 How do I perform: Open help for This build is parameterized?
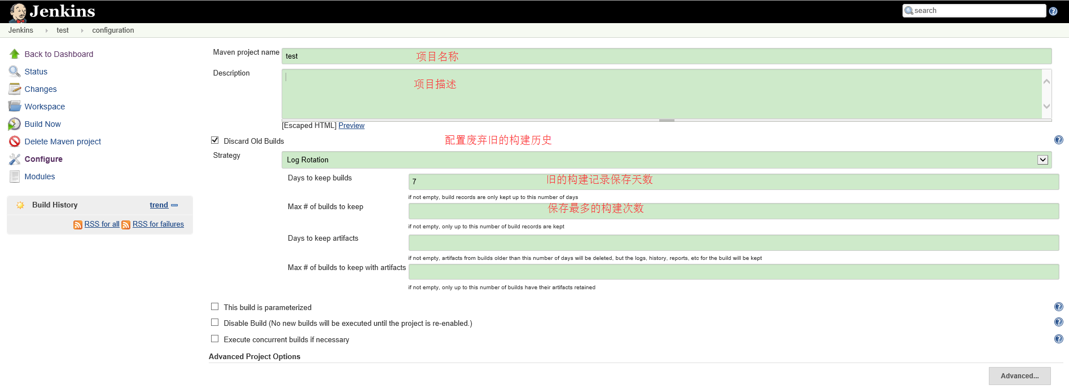[1059, 307]
